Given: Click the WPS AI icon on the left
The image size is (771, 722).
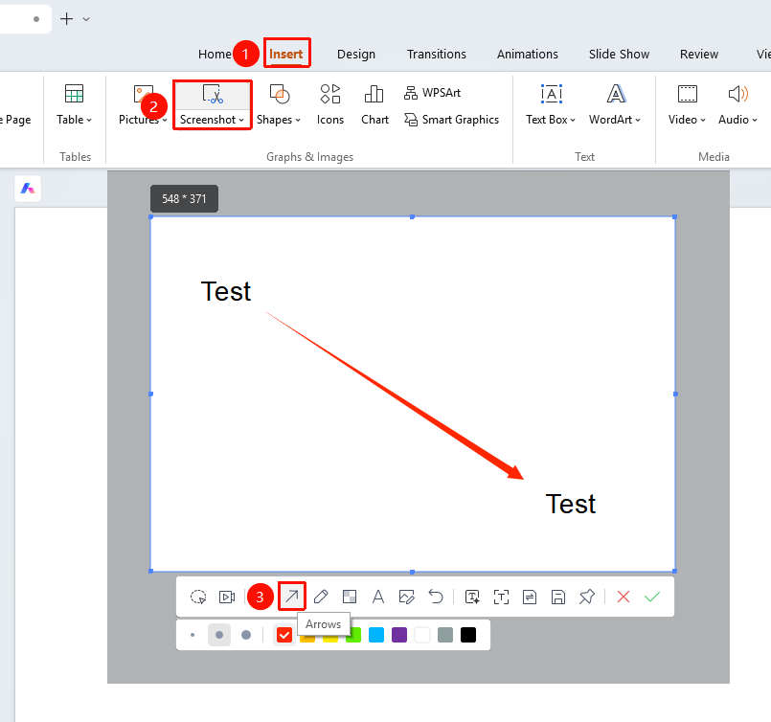Looking at the screenshot, I should click(28, 189).
